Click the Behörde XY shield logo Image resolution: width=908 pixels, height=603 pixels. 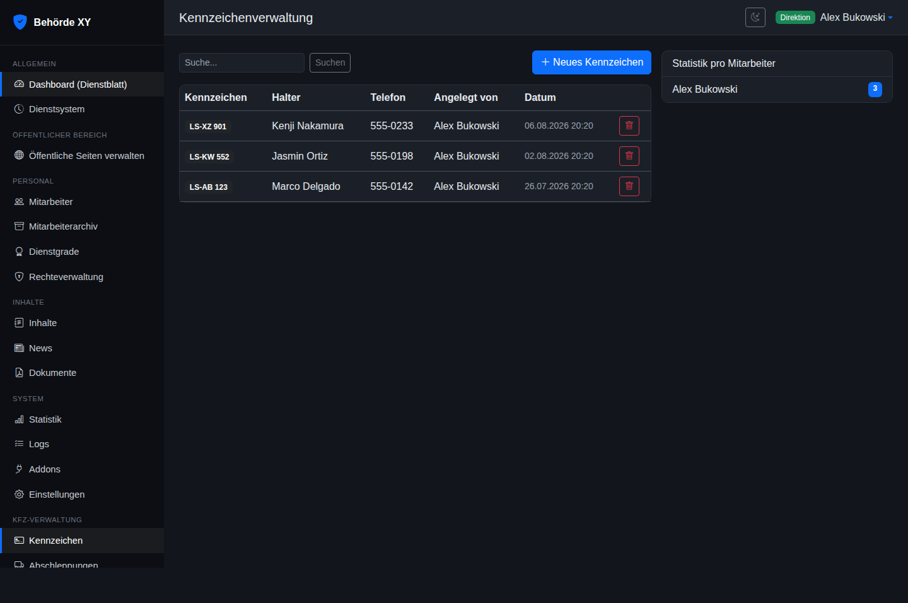coord(20,22)
